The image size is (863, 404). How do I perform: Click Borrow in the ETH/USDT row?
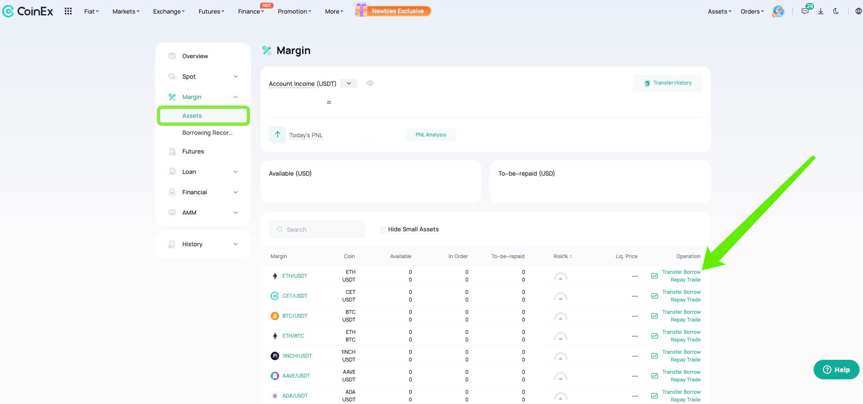pos(692,272)
